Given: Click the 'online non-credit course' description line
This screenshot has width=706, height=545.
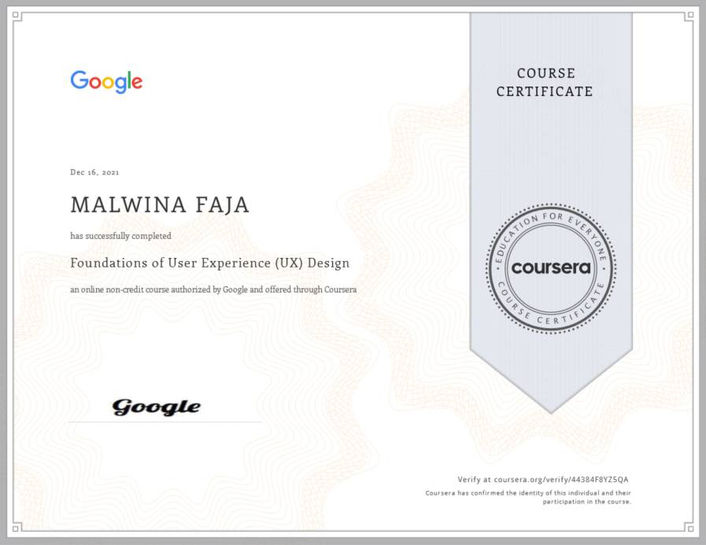Looking at the screenshot, I should point(213,289).
